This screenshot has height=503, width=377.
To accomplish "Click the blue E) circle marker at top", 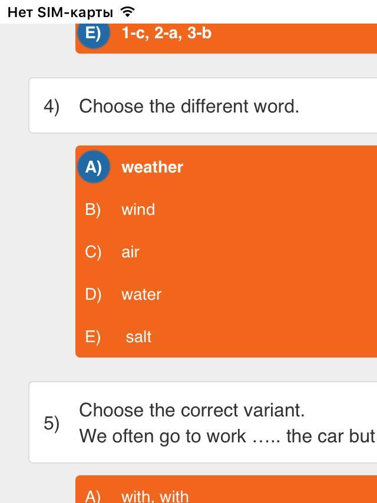I will pyautogui.click(x=93, y=33).
